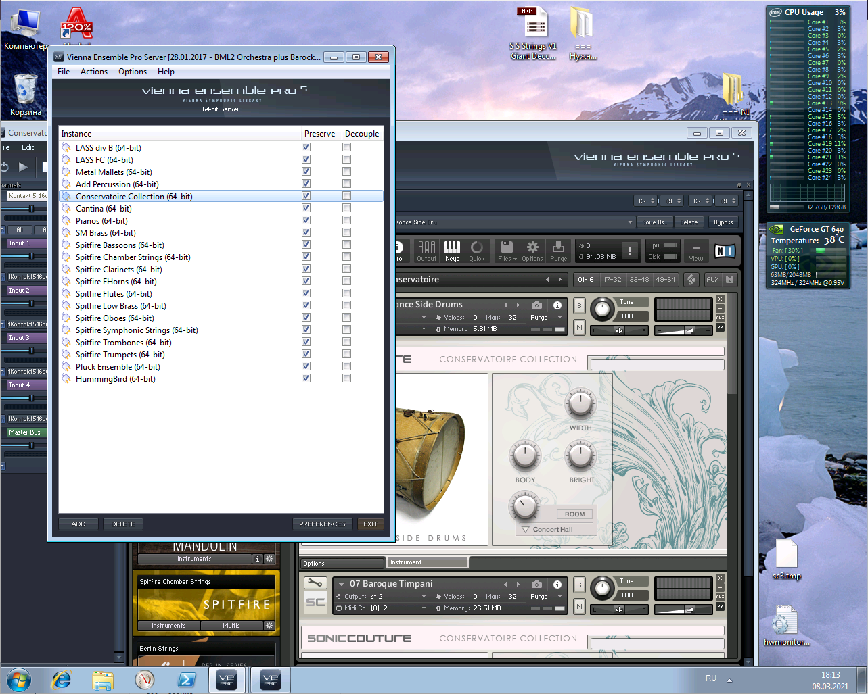The image size is (868, 694).
Task: Open the gear icon on the Spitfire Chamber Strings library
Action: (x=269, y=626)
